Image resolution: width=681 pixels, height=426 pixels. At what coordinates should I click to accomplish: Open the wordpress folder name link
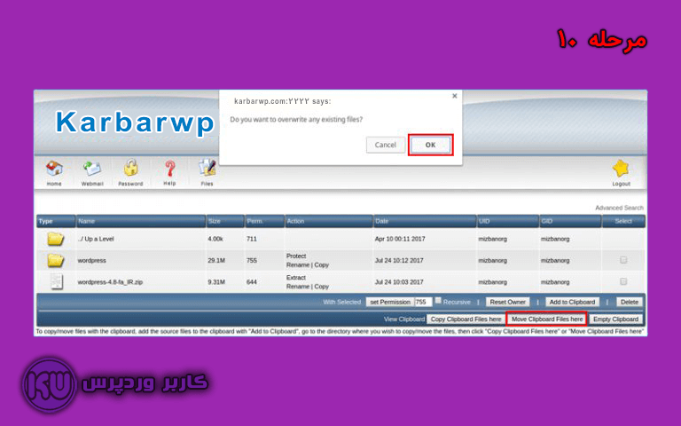tap(91, 260)
